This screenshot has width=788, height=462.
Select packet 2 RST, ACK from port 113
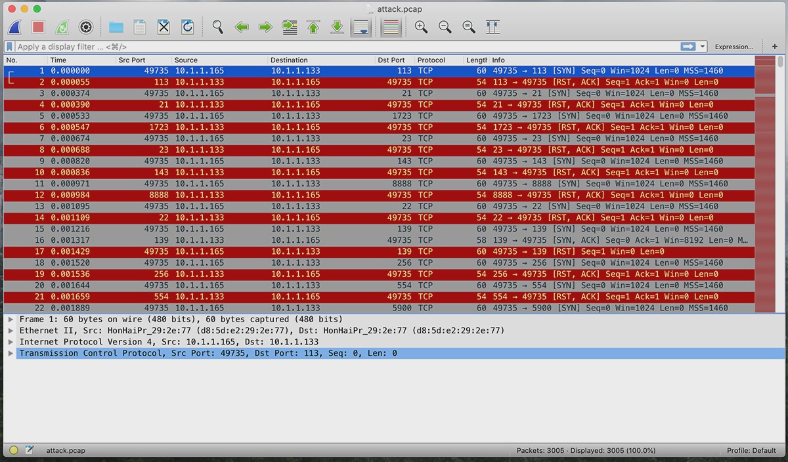[x=379, y=82]
